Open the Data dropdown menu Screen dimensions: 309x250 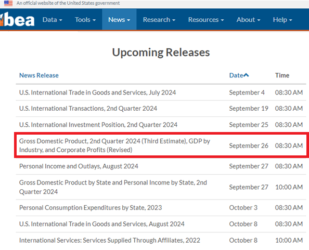coord(52,19)
